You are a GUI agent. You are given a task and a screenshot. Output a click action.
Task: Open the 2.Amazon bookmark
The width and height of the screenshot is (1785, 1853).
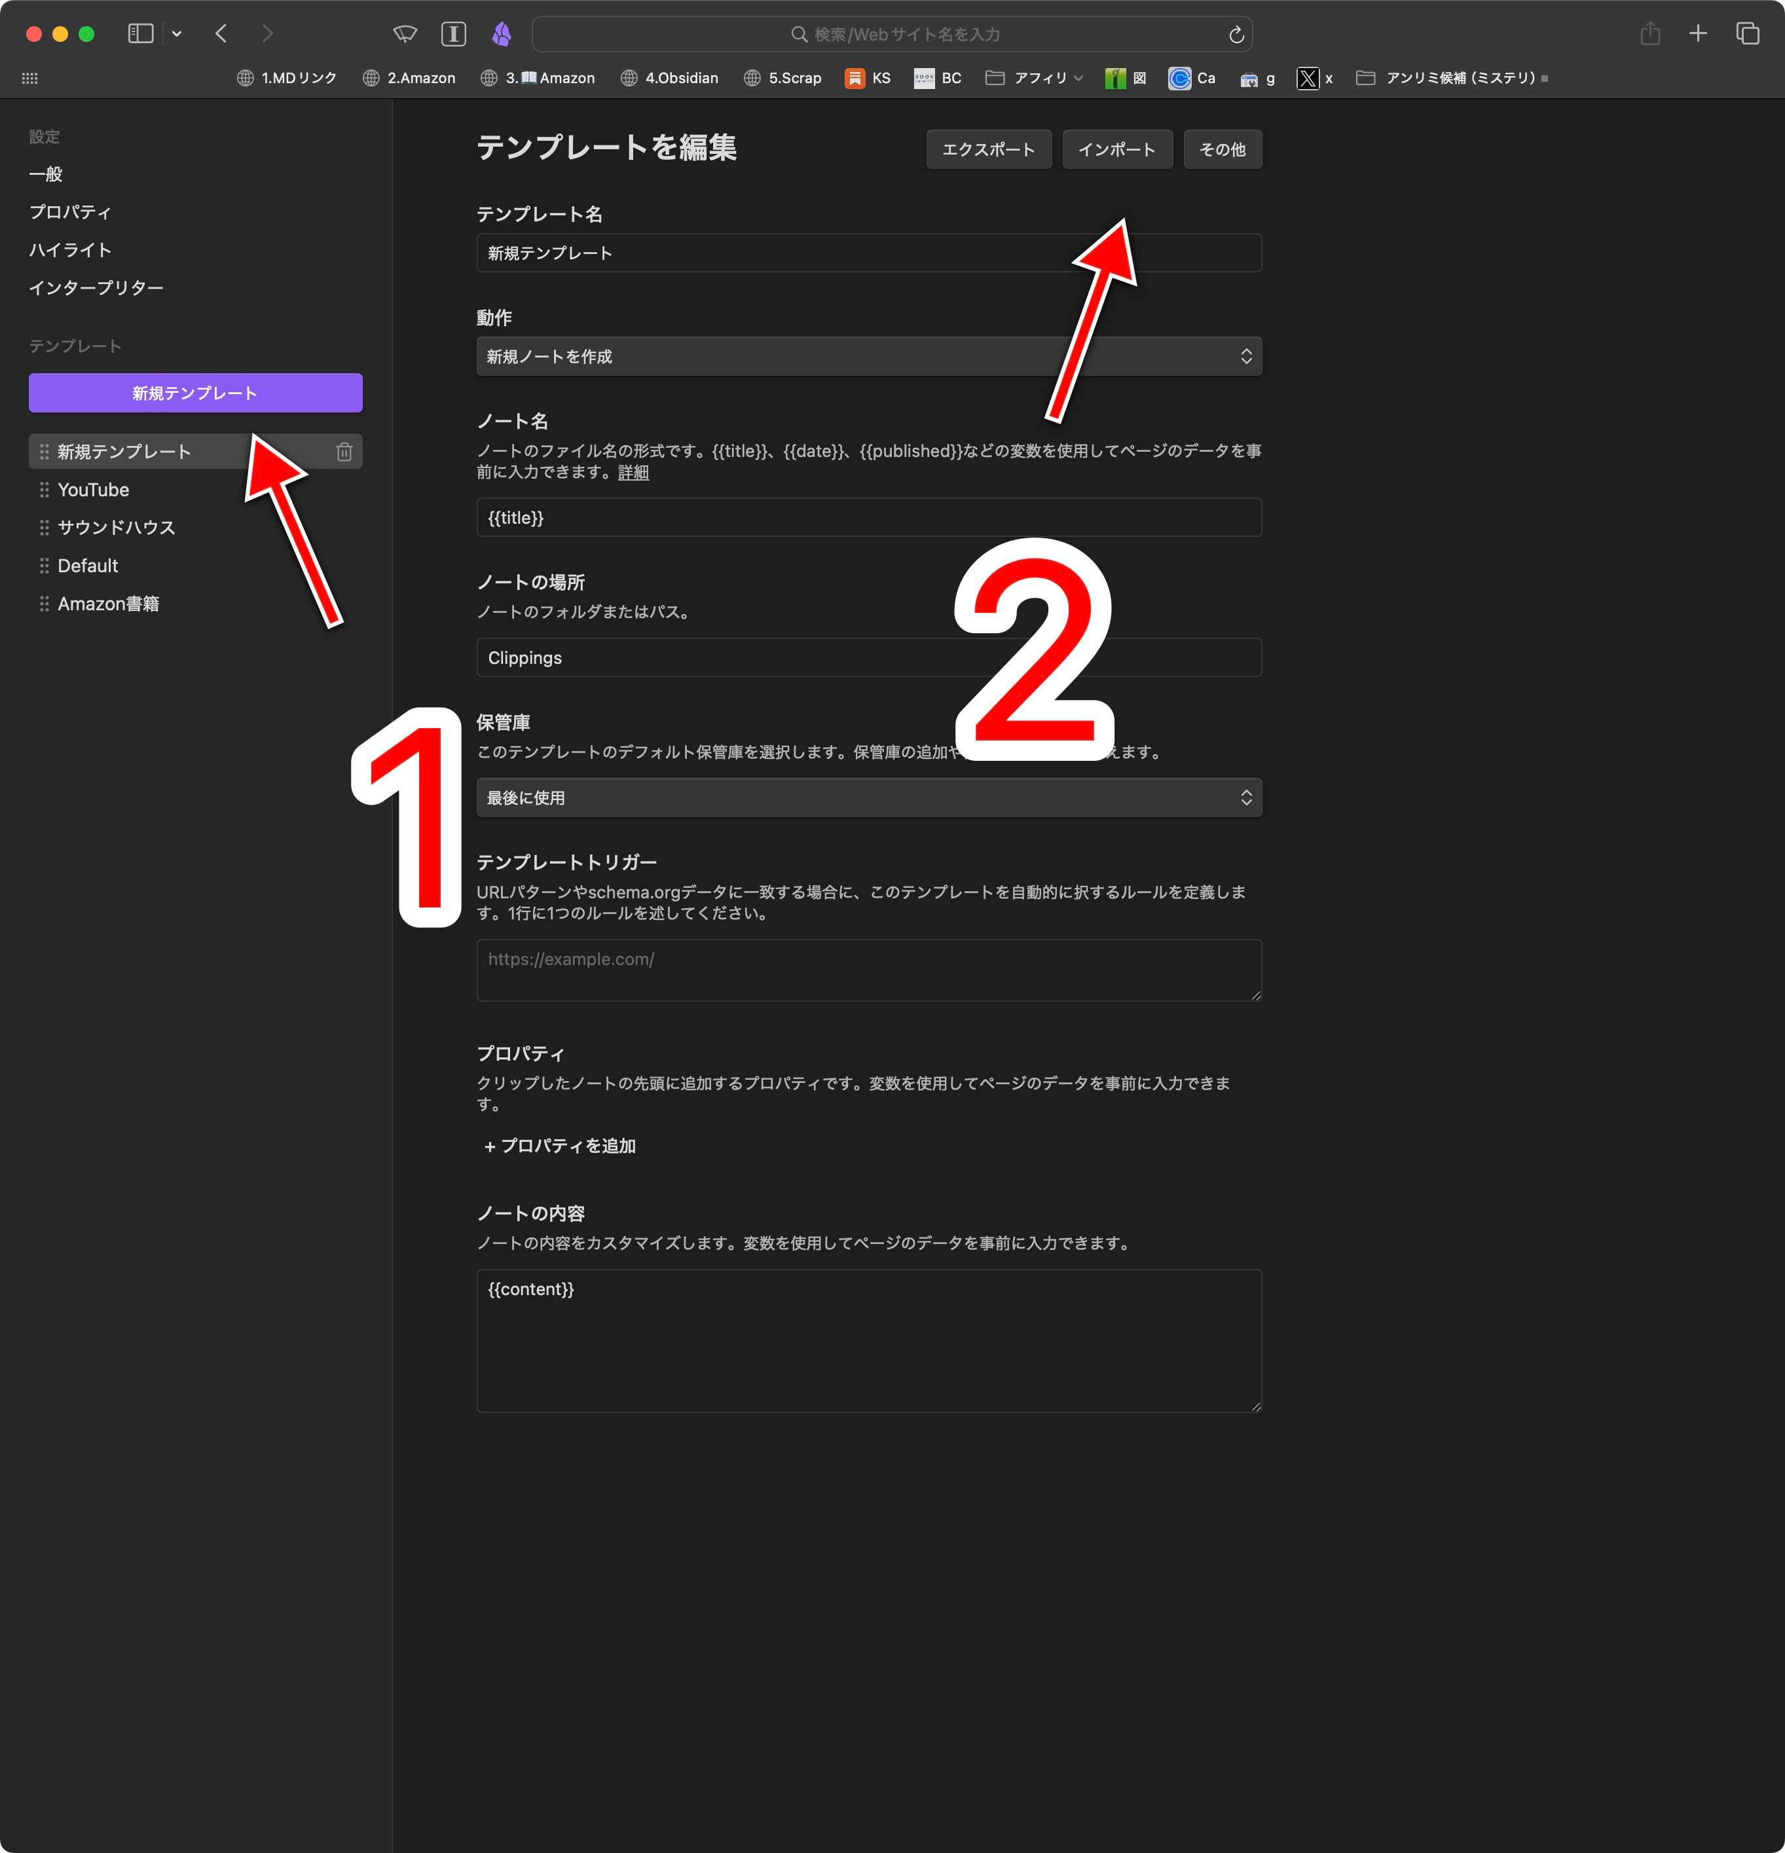[409, 79]
